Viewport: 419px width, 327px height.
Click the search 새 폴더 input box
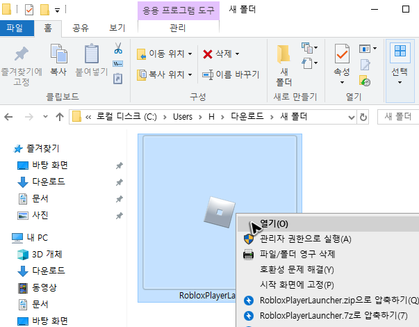[x=398, y=117]
